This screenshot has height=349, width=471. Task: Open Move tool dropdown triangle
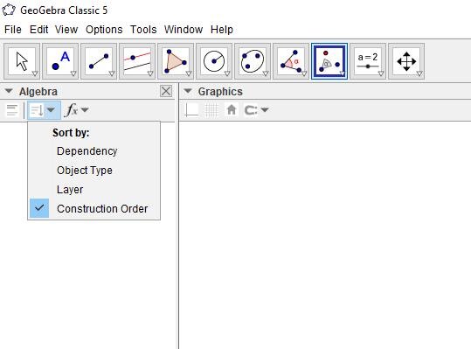coord(35,73)
